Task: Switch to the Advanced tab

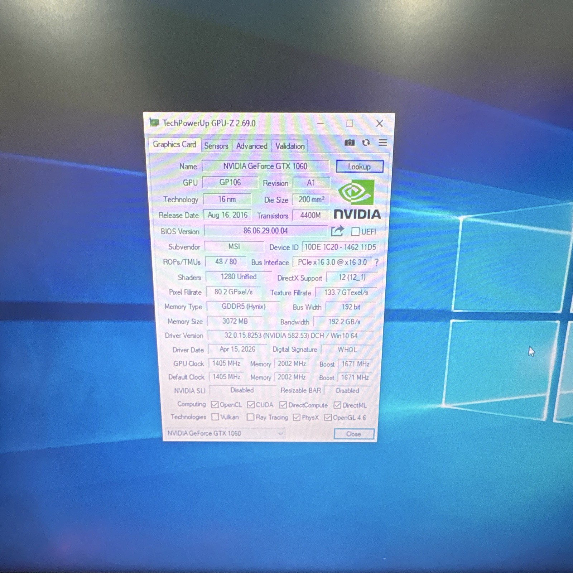Action: 252,146
